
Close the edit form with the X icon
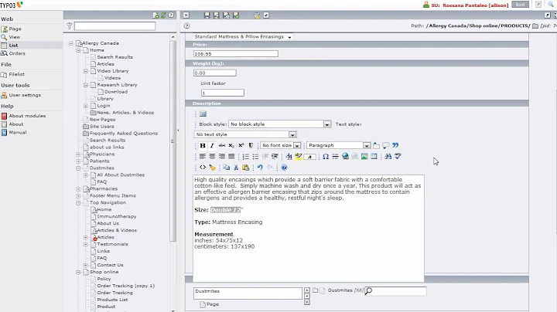(186, 15)
